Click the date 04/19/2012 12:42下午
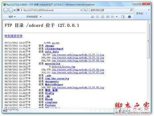Image resolution: width=154 pixels, height=116 pixels. click(x=18, y=102)
